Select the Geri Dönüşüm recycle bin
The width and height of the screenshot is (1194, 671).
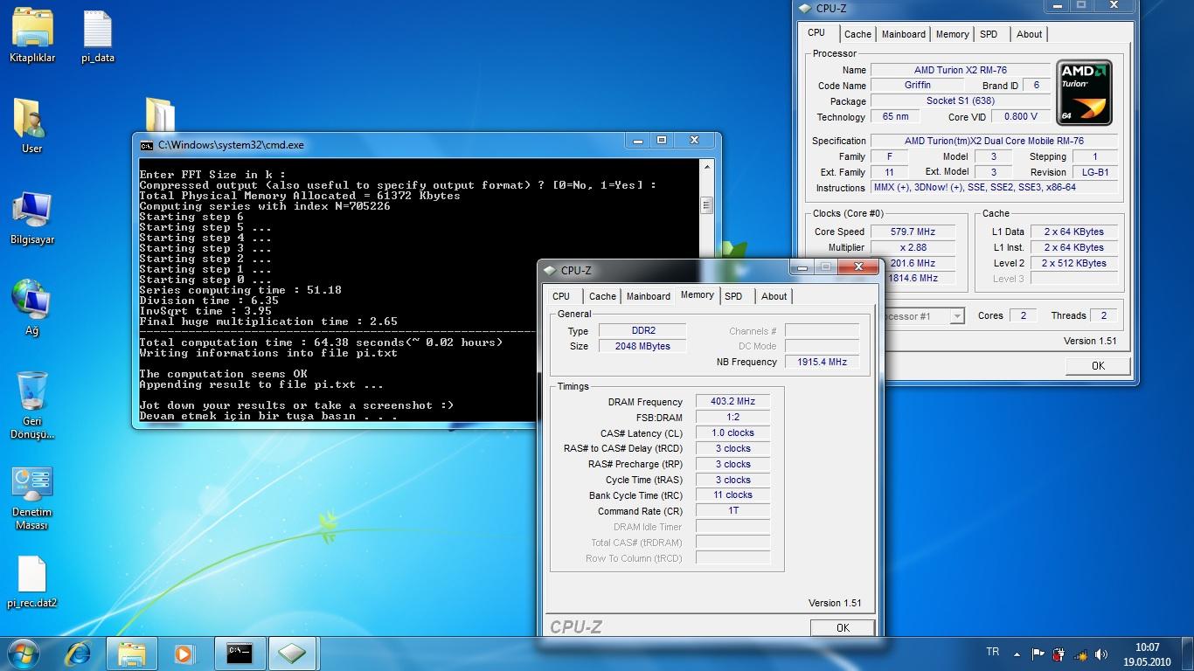[x=32, y=405]
